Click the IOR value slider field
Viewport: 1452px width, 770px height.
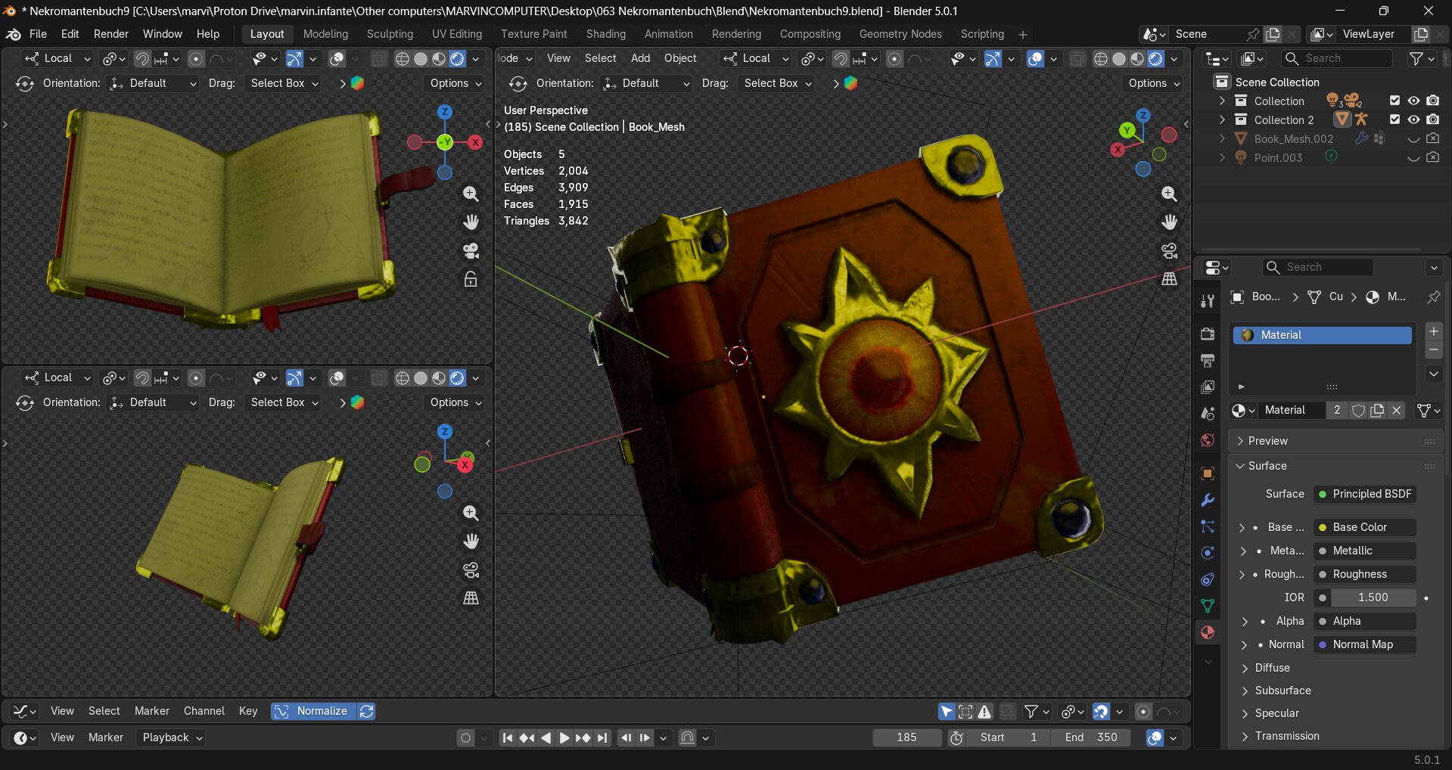click(x=1372, y=598)
